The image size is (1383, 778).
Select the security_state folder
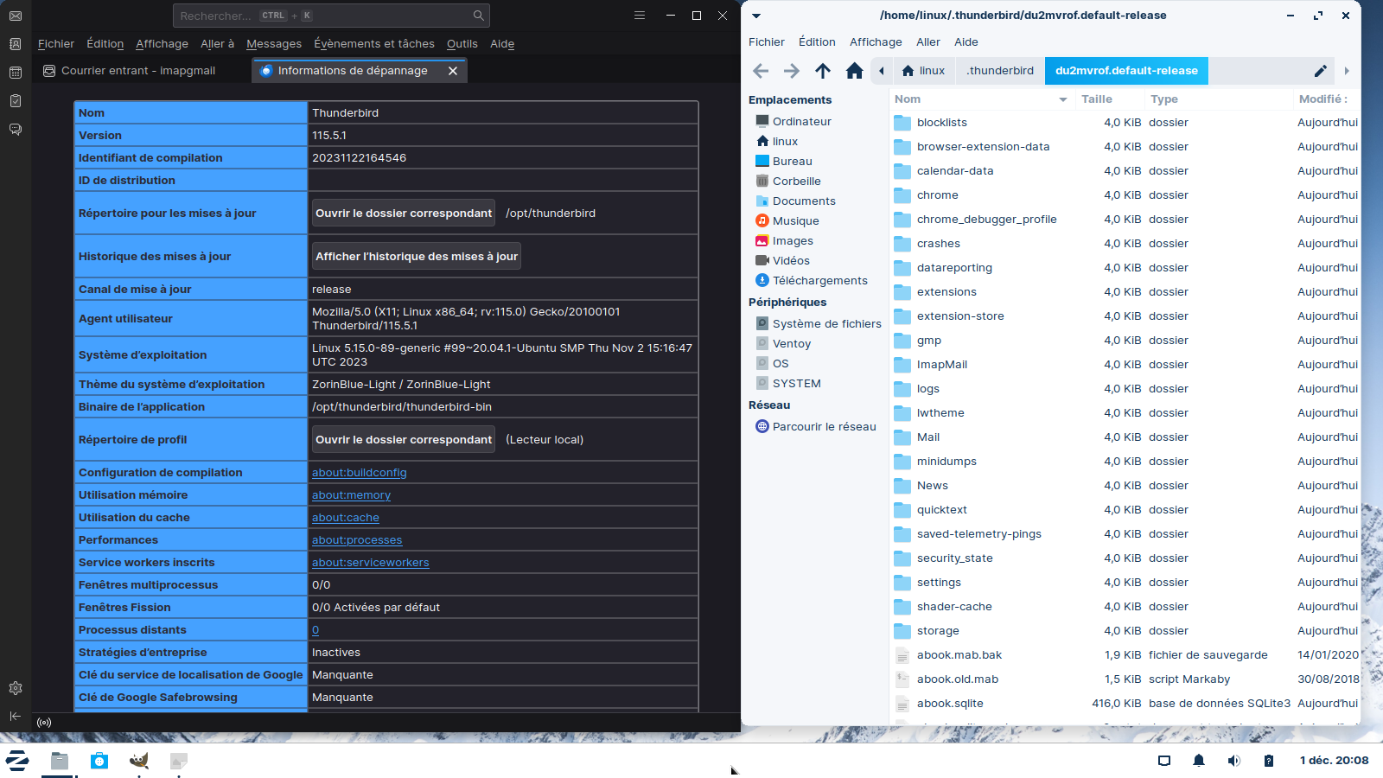coord(955,558)
